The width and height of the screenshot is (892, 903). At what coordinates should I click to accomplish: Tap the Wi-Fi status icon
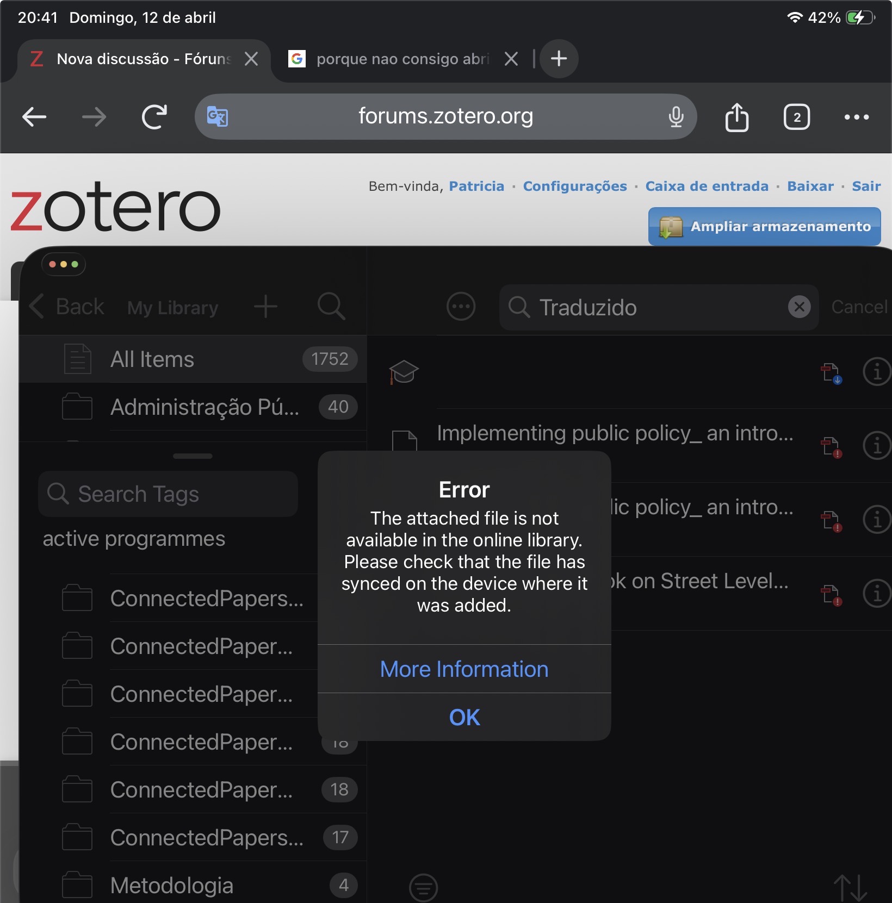click(x=795, y=17)
